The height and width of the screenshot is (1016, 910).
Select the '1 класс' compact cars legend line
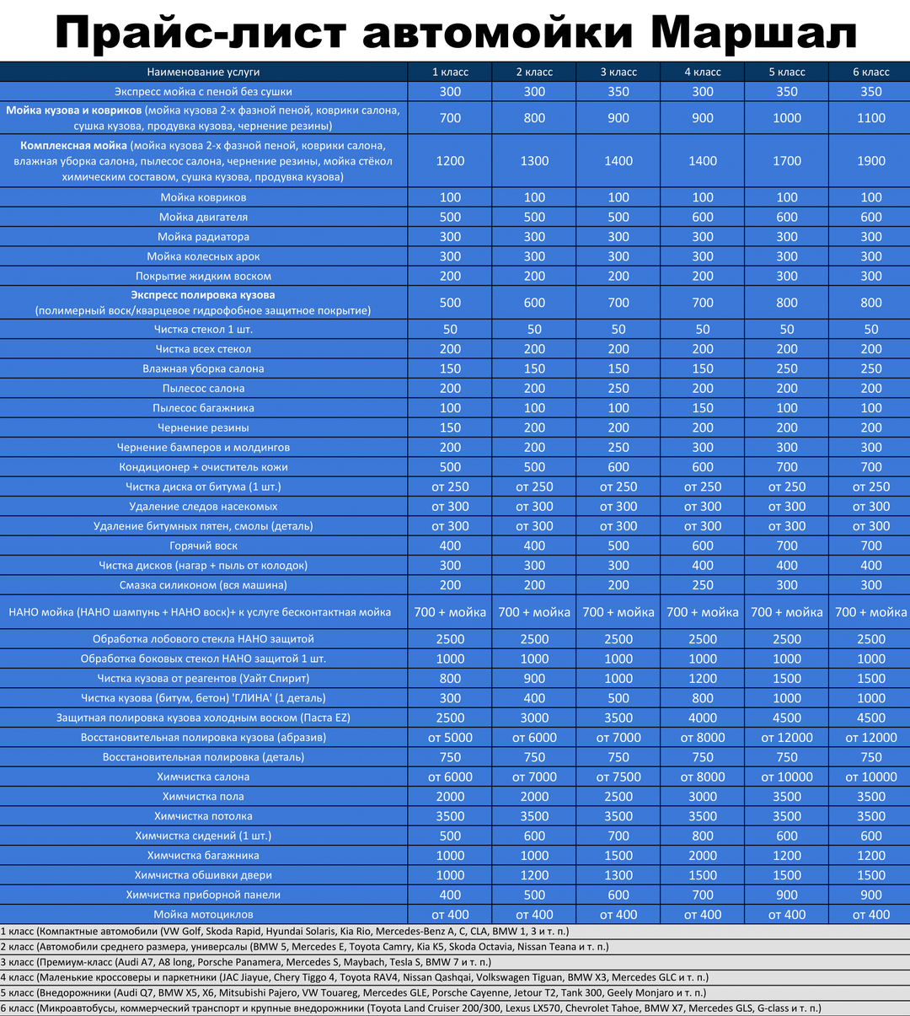(x=285, y=931)
